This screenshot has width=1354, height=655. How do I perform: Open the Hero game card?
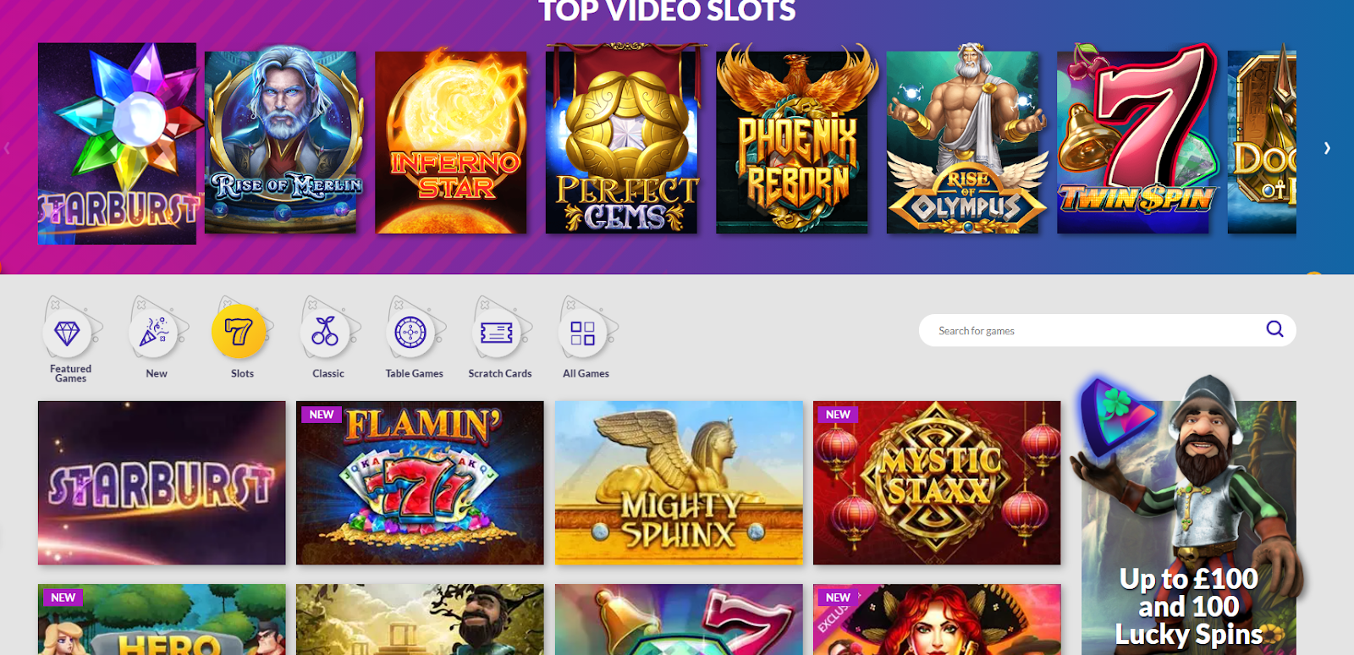click(x=162, y=619)
